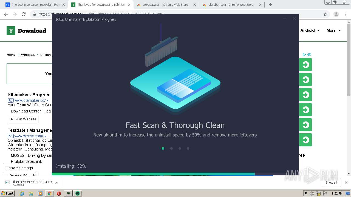Click the last green arrow download button

[x=305, y=140]
